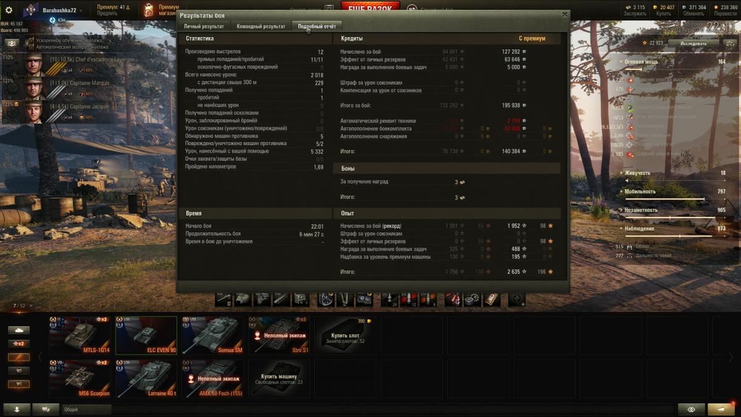Screen dimensions: 741x417
Task: Click the clan emblem next to Barabashka72
Action: (31, 11)
